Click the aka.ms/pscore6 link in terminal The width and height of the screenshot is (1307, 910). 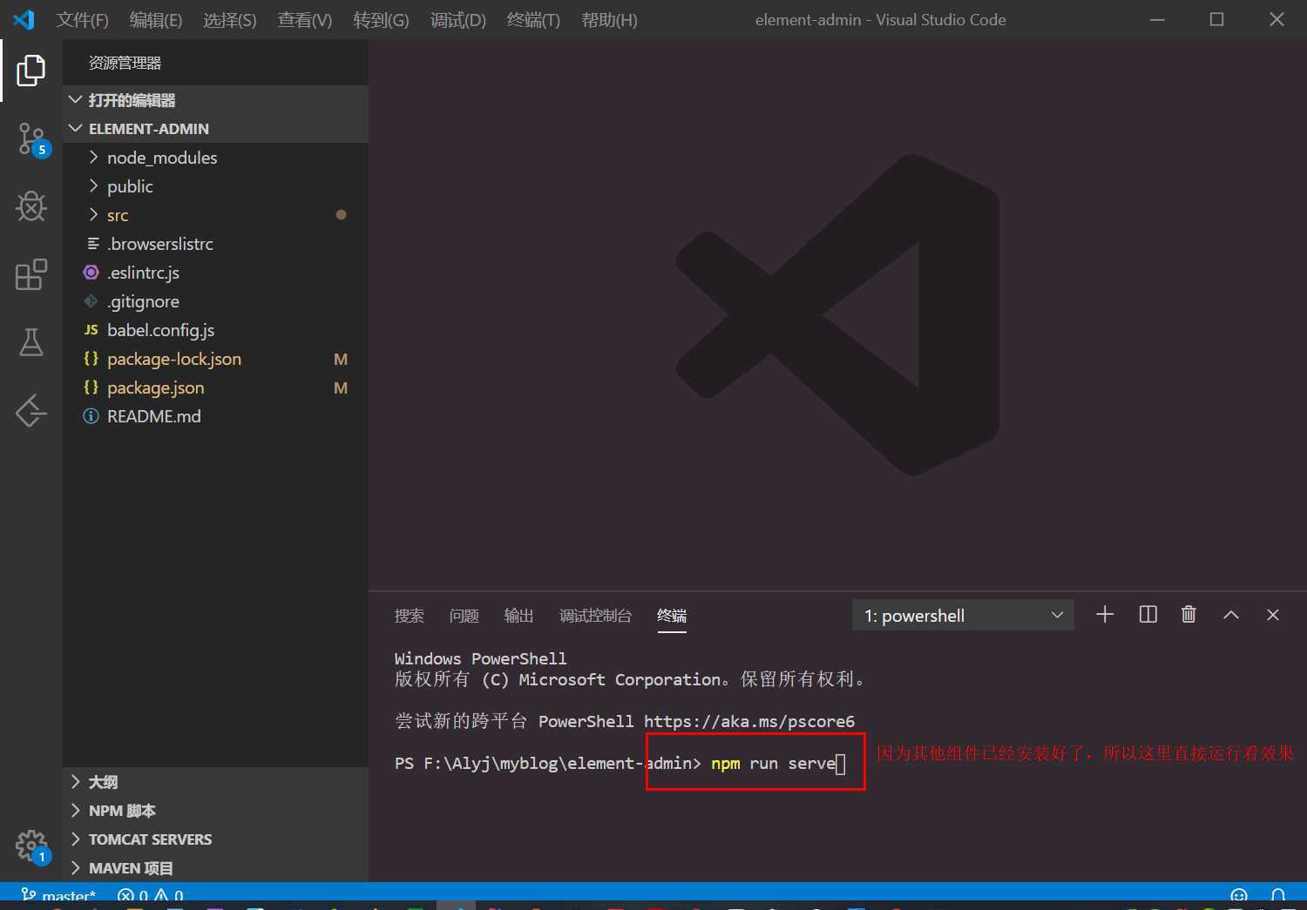coord(749,721)
